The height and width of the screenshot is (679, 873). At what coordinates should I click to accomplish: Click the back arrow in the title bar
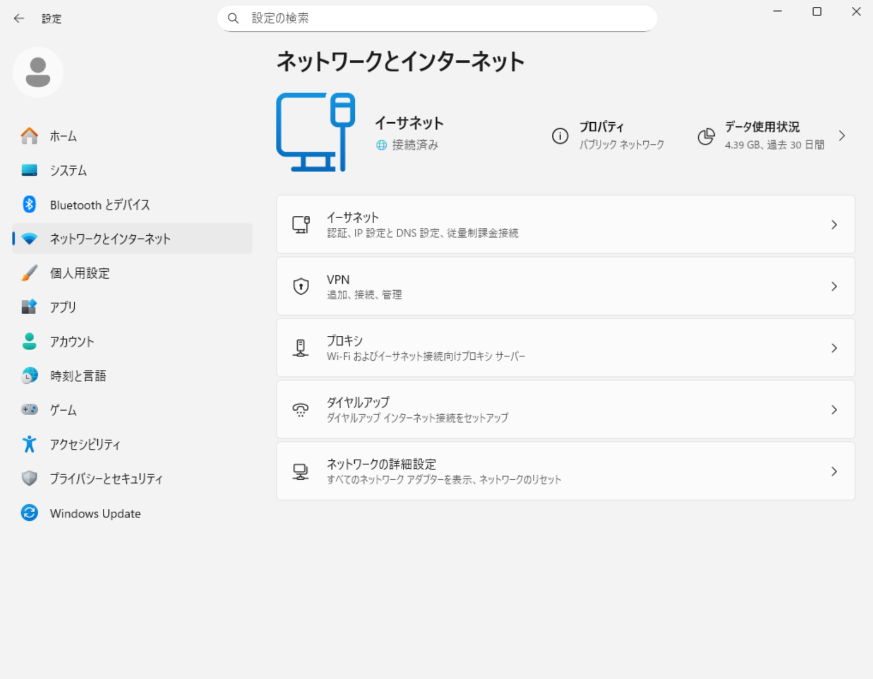point(19,18)
